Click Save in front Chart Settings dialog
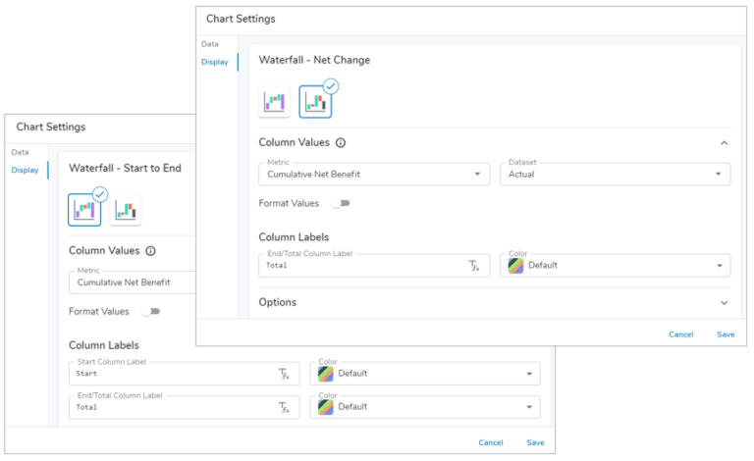This screenshot has width=754, height=461. coord(726,334)
